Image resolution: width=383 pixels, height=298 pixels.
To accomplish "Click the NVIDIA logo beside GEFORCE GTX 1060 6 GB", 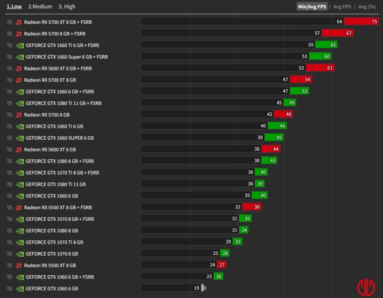I will click(x=20, y=289).
